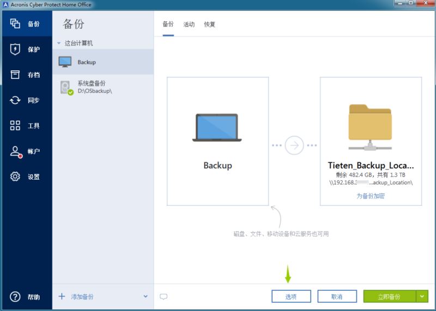Select the 系统盘备份 D:\OSbackup\ entry
Image resolution: width=436 pixels, height=311 pixels.
[103, 87]
